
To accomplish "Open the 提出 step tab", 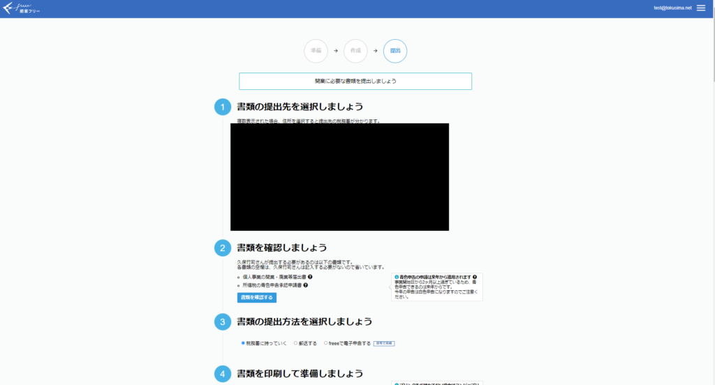I will coord(395,51).
